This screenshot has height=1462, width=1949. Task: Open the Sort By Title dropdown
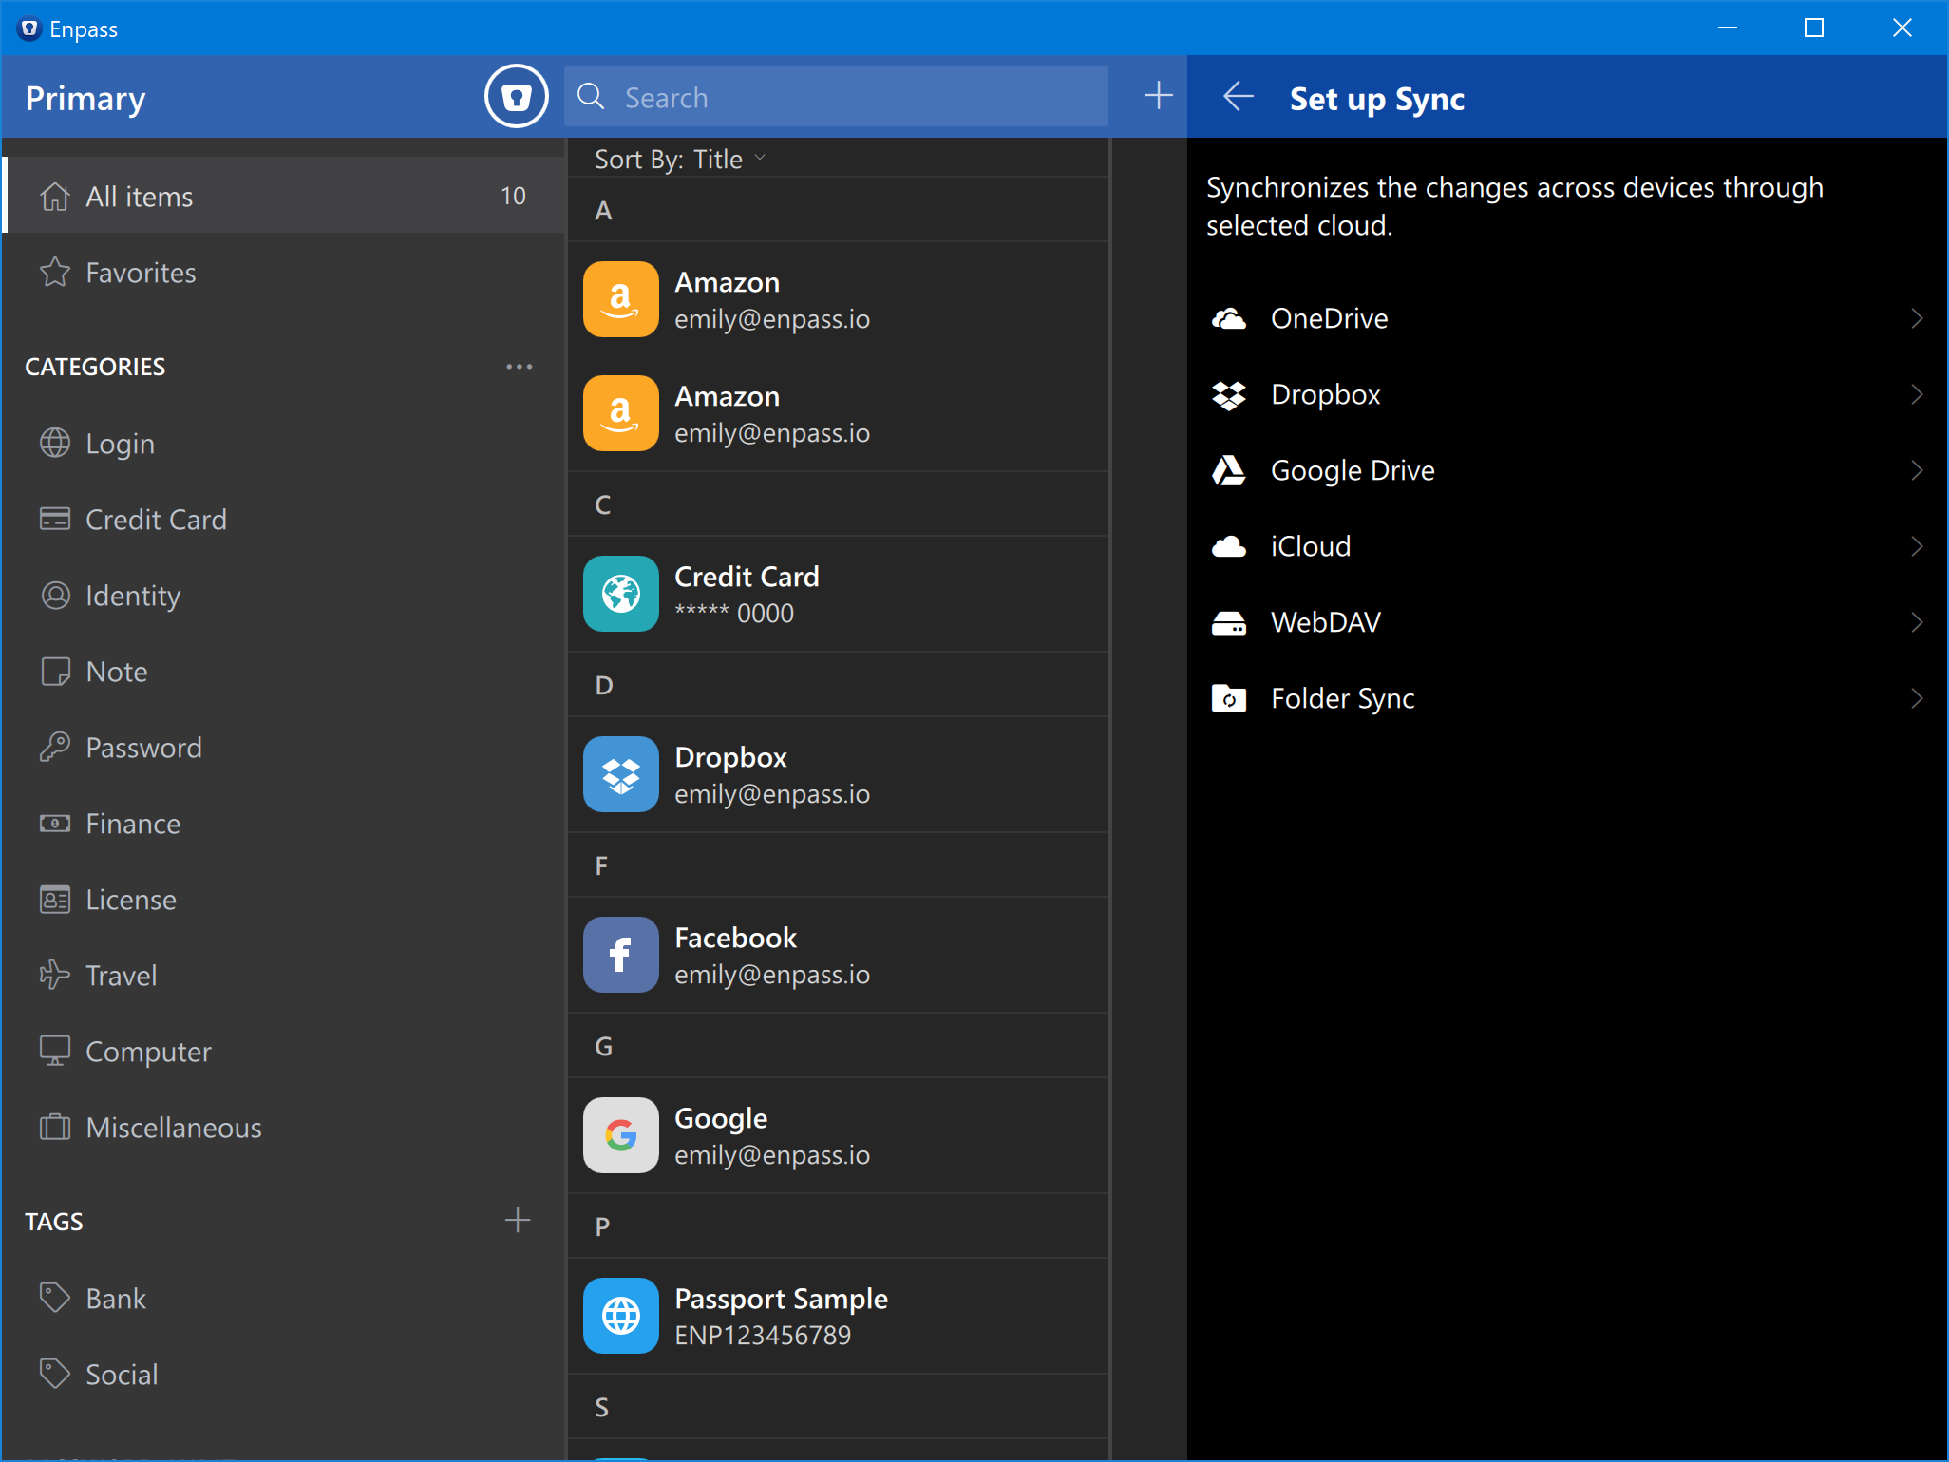(679, 159)
